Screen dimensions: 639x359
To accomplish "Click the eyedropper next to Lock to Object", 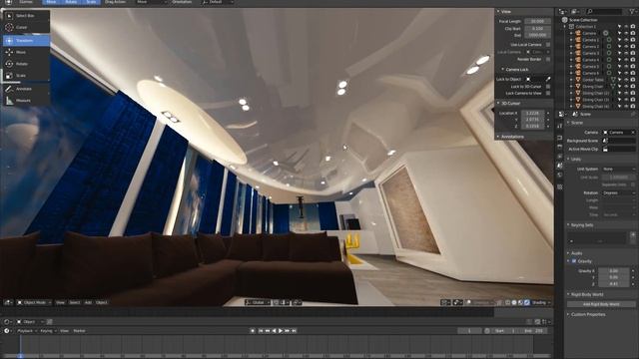I will coord(548,79).
